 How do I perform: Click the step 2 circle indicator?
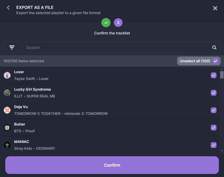click(x=118, y=23)
